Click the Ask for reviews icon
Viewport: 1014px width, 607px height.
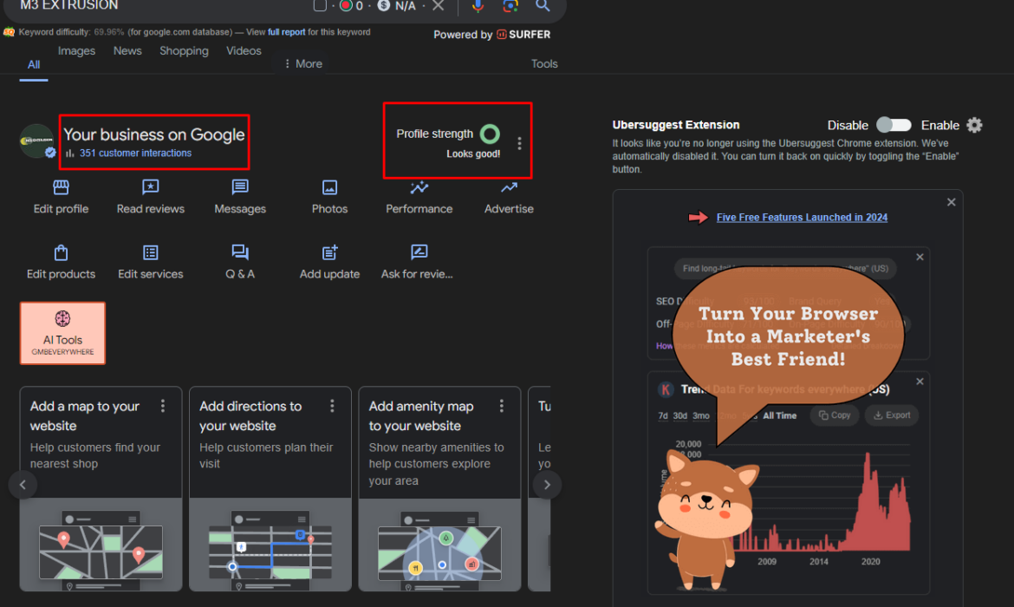point(419,252)
